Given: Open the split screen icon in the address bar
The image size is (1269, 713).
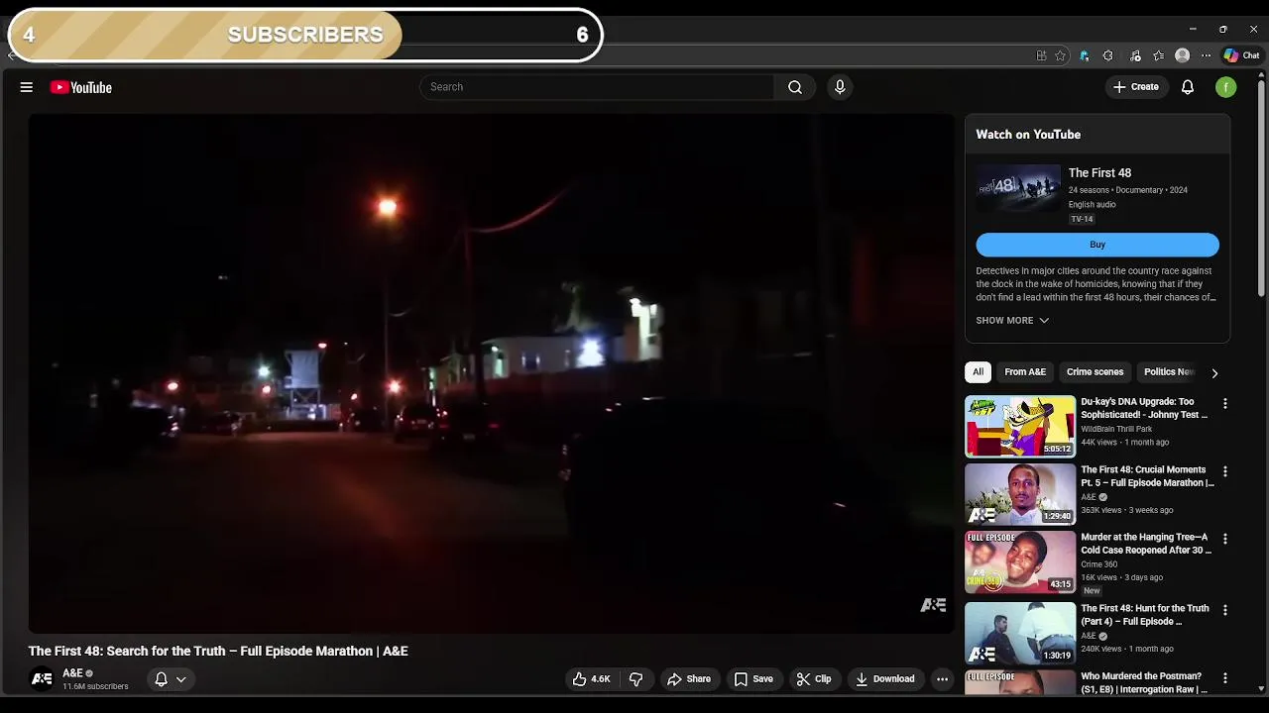Looking at the screenshot, I should click(x=1041, y=55).
